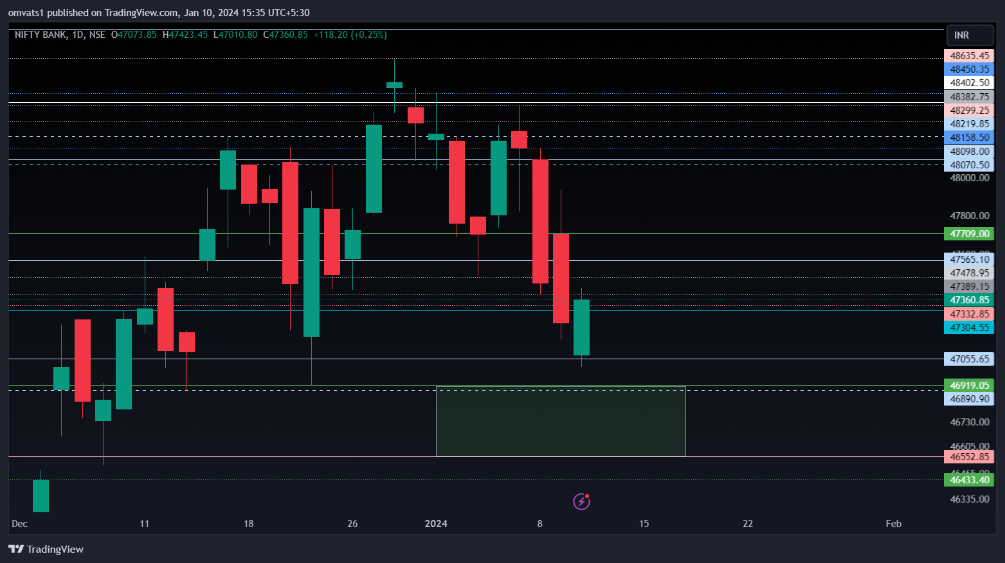Image resolution: width=1005 pixels, height=563 pixels.
Task: Click the blue 48450.35 price label
Action: coord(969,69)
